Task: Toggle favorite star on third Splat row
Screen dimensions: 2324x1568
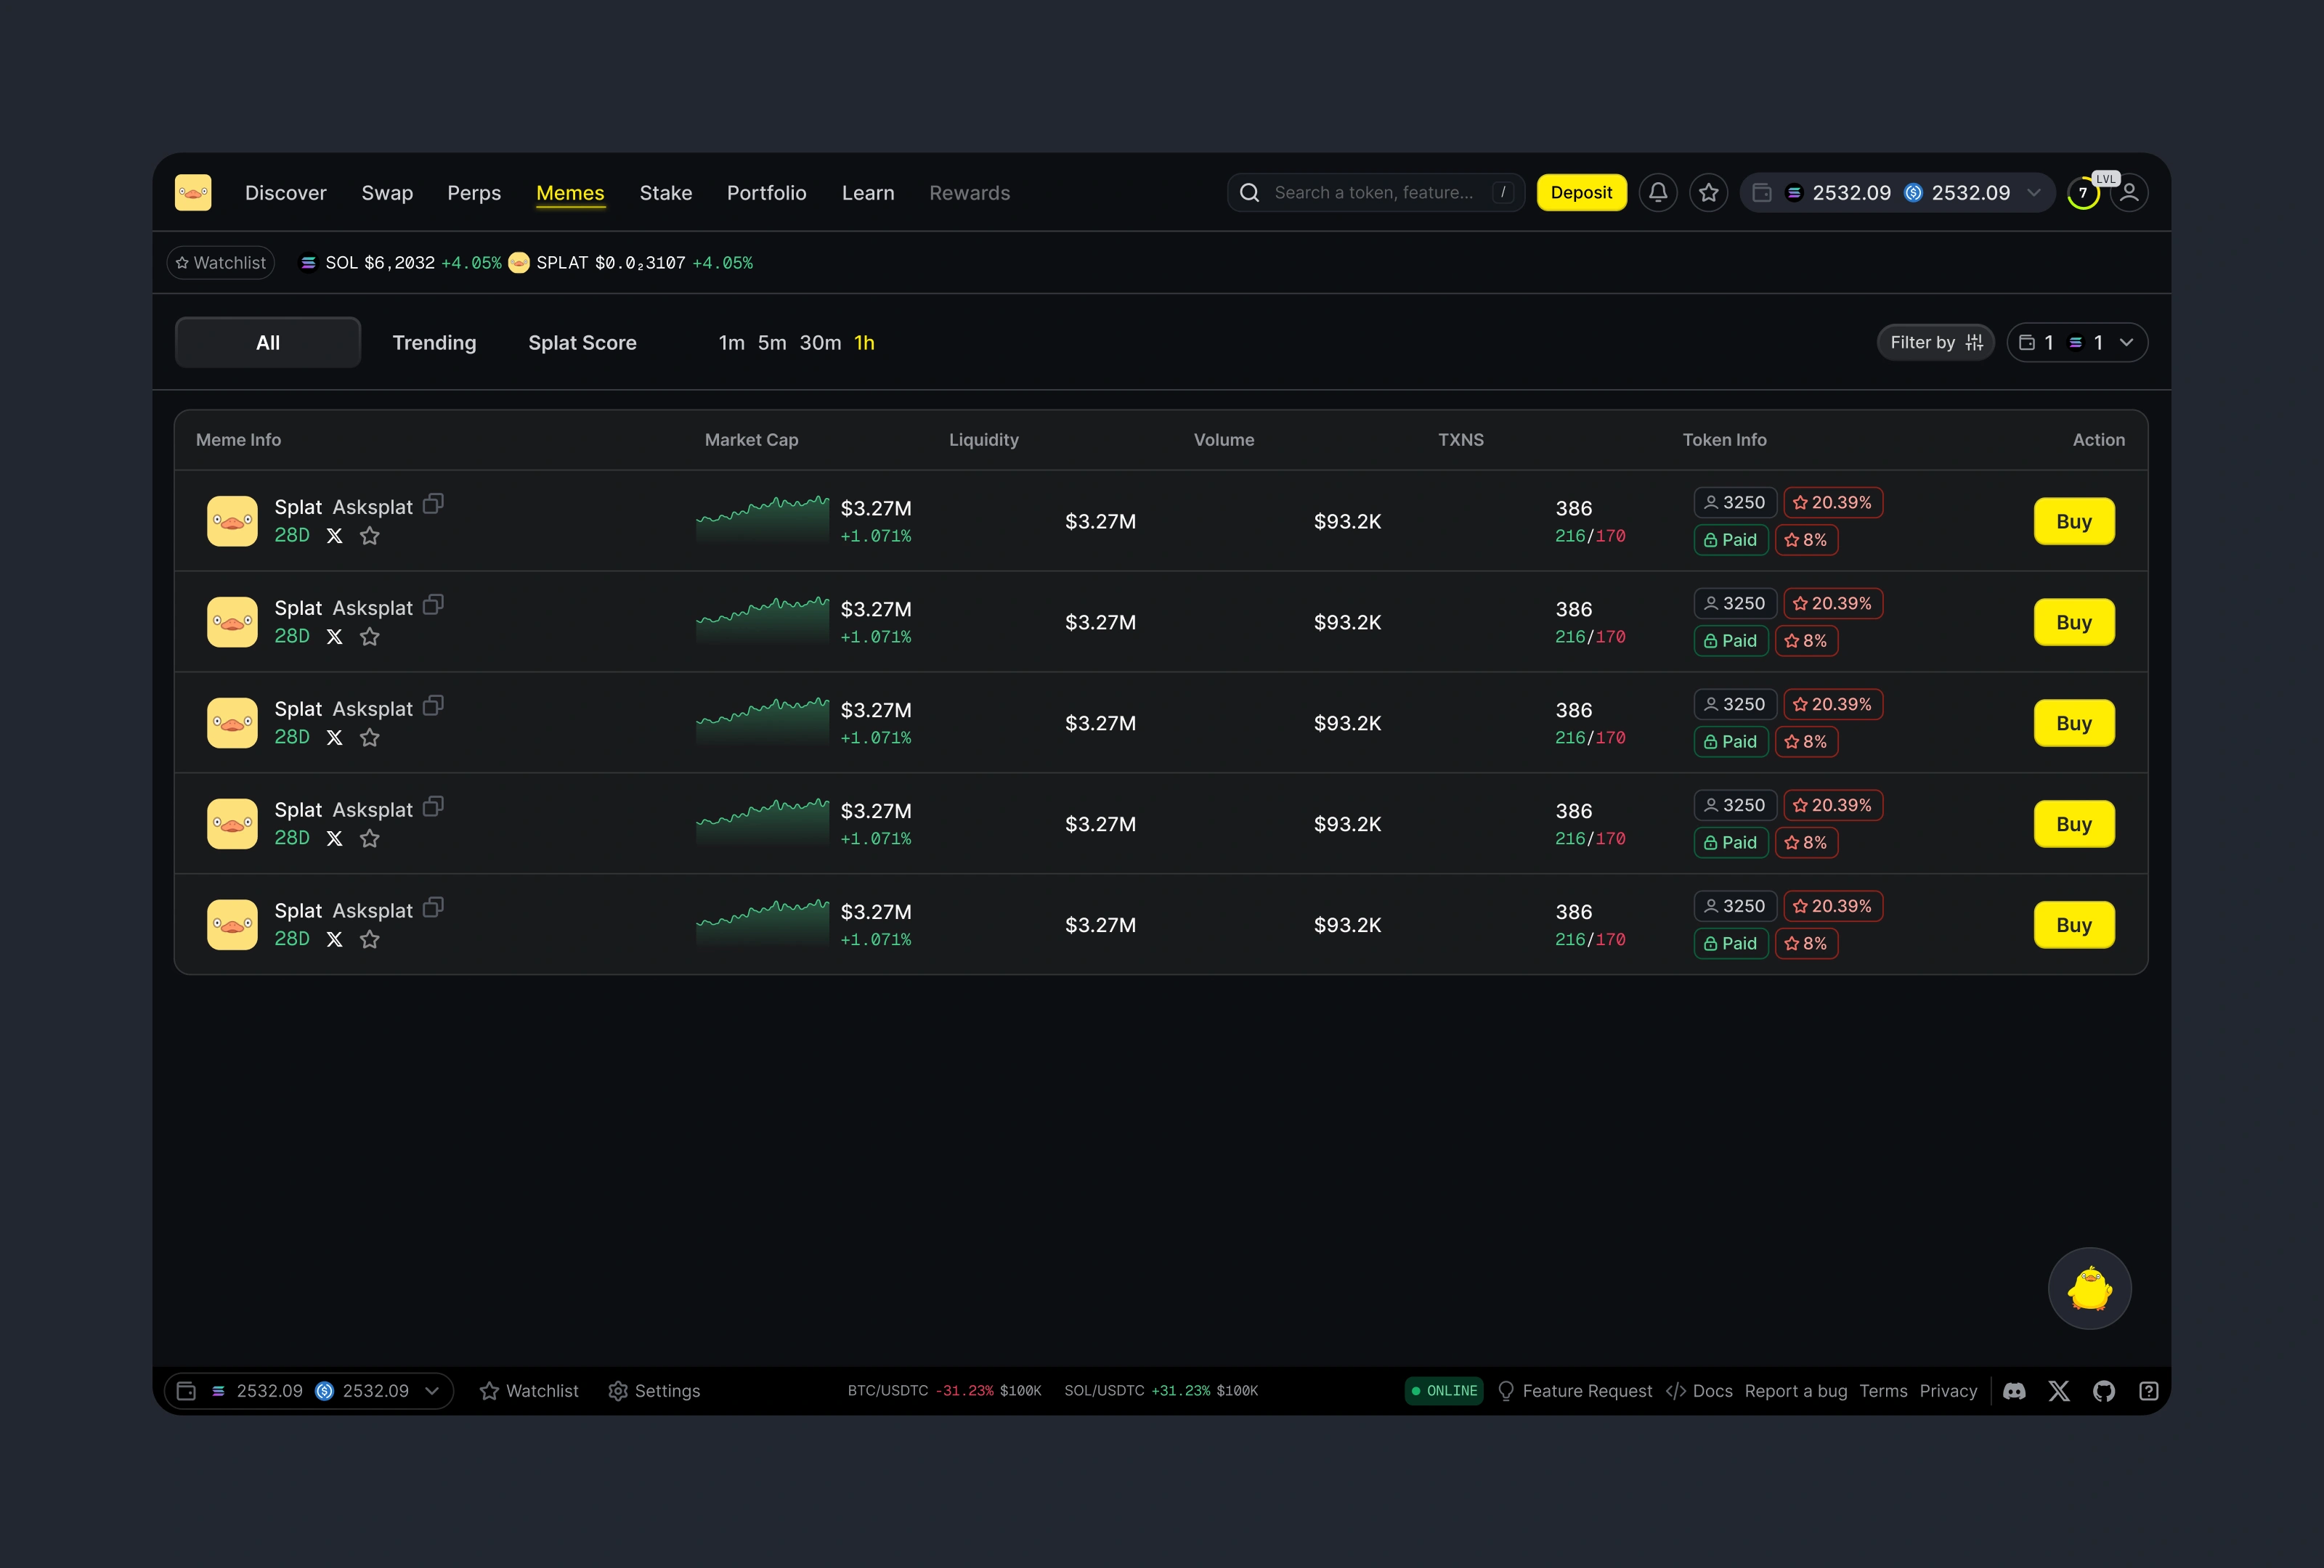Action: click(370, 738)
